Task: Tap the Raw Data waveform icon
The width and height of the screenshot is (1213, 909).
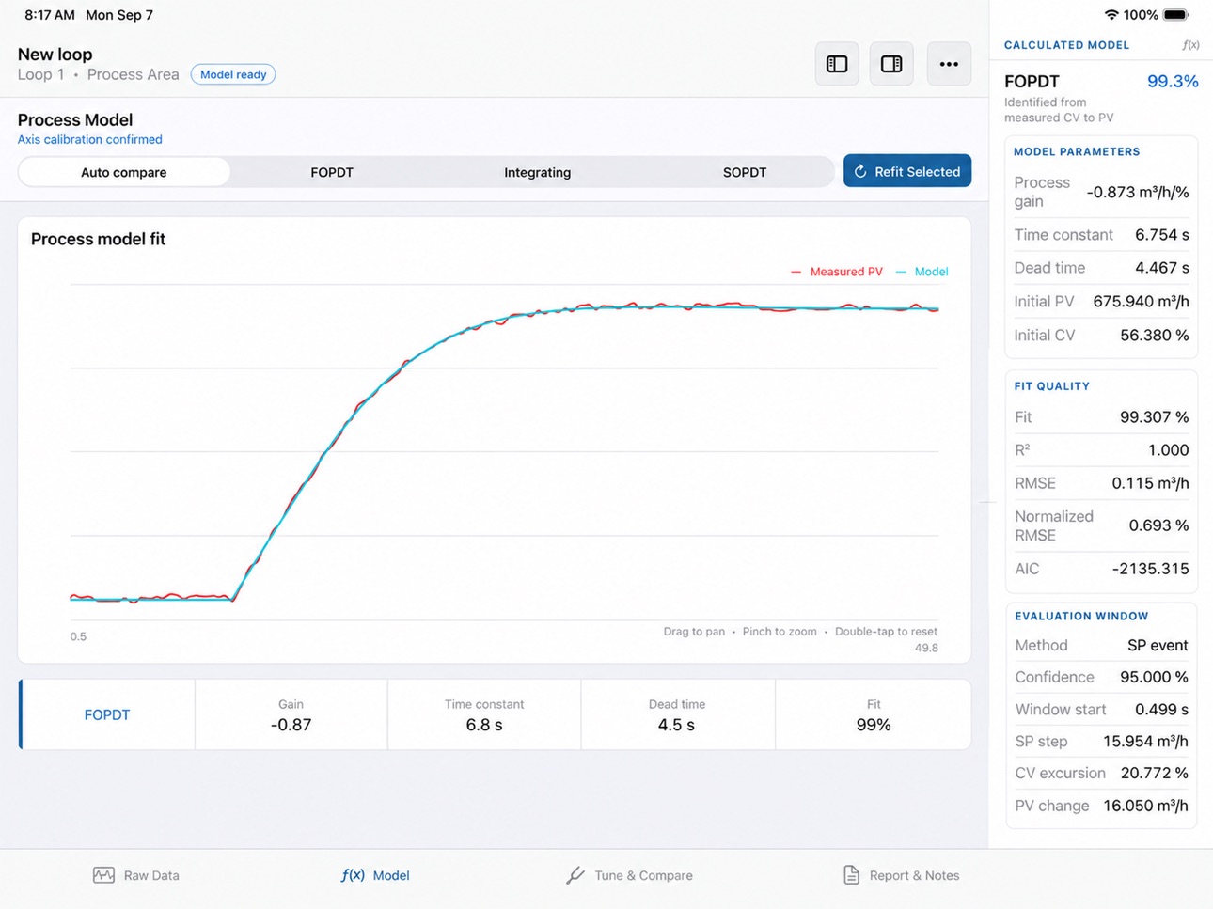Action: 103,875
